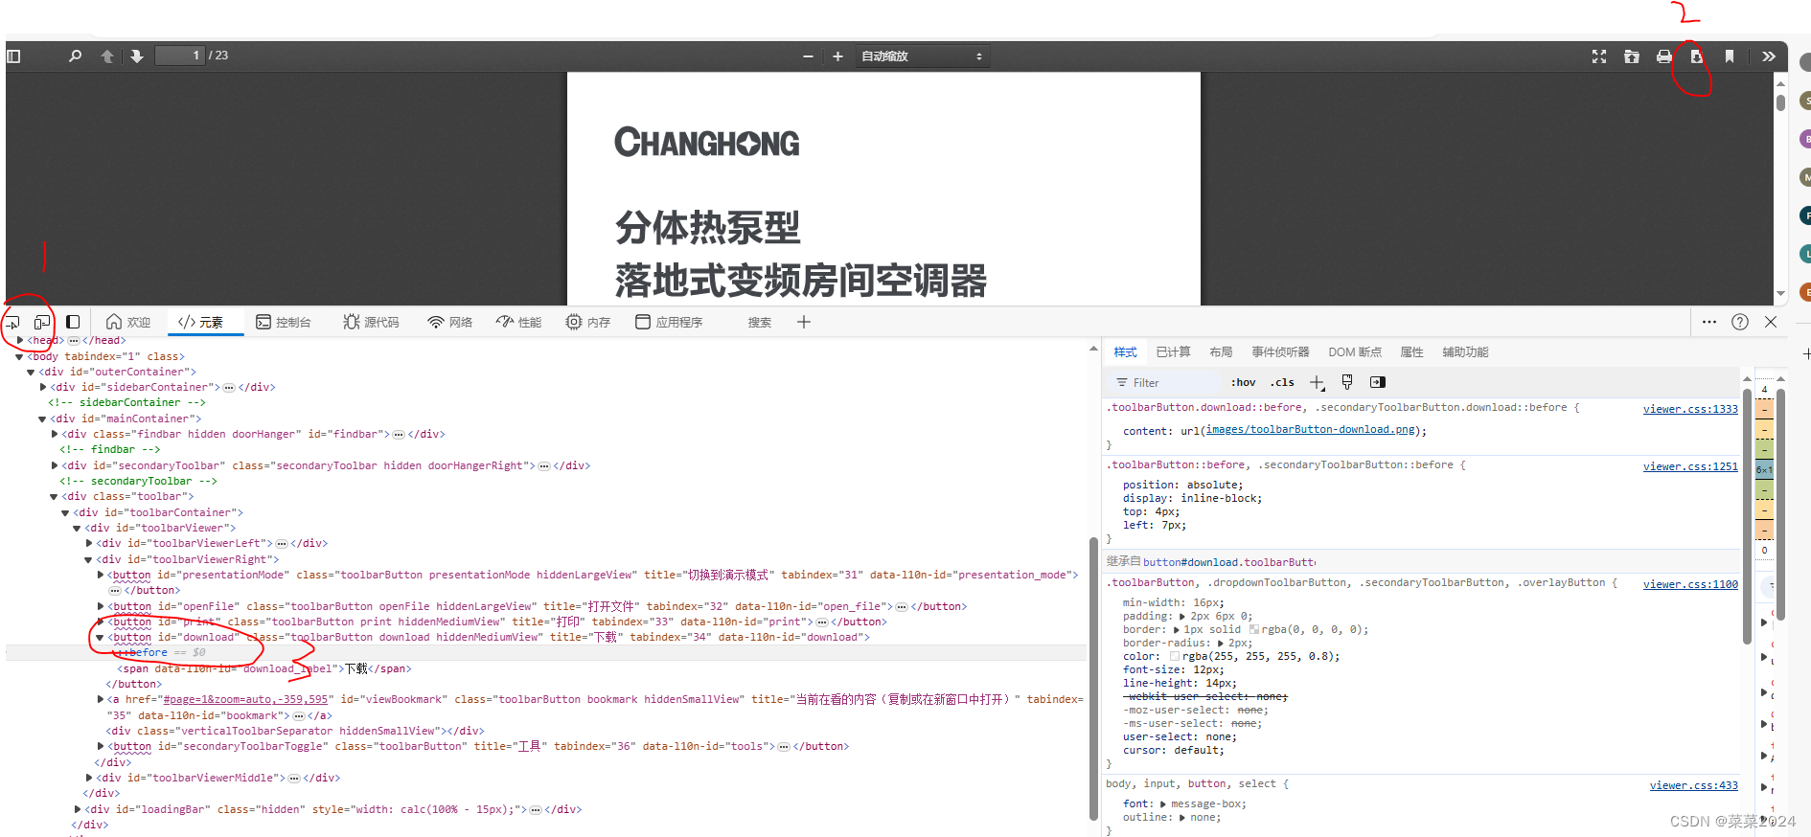Switch to the 控制台 tab
Viewport: 1811px width, 837px height.
[x=284, y=323]
